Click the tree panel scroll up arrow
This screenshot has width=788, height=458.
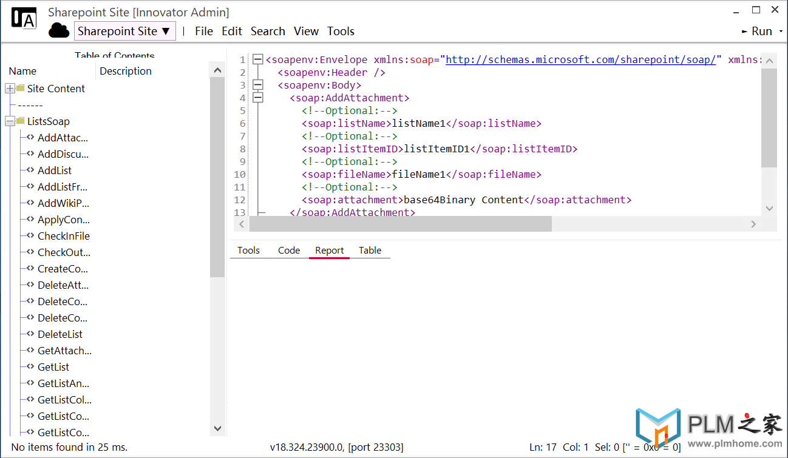click(217, 70)
